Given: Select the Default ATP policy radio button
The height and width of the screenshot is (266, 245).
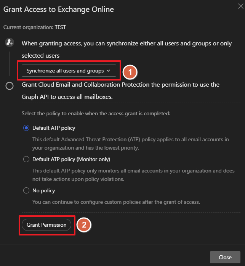Looking at the screenshot, I should click(26, 128).
